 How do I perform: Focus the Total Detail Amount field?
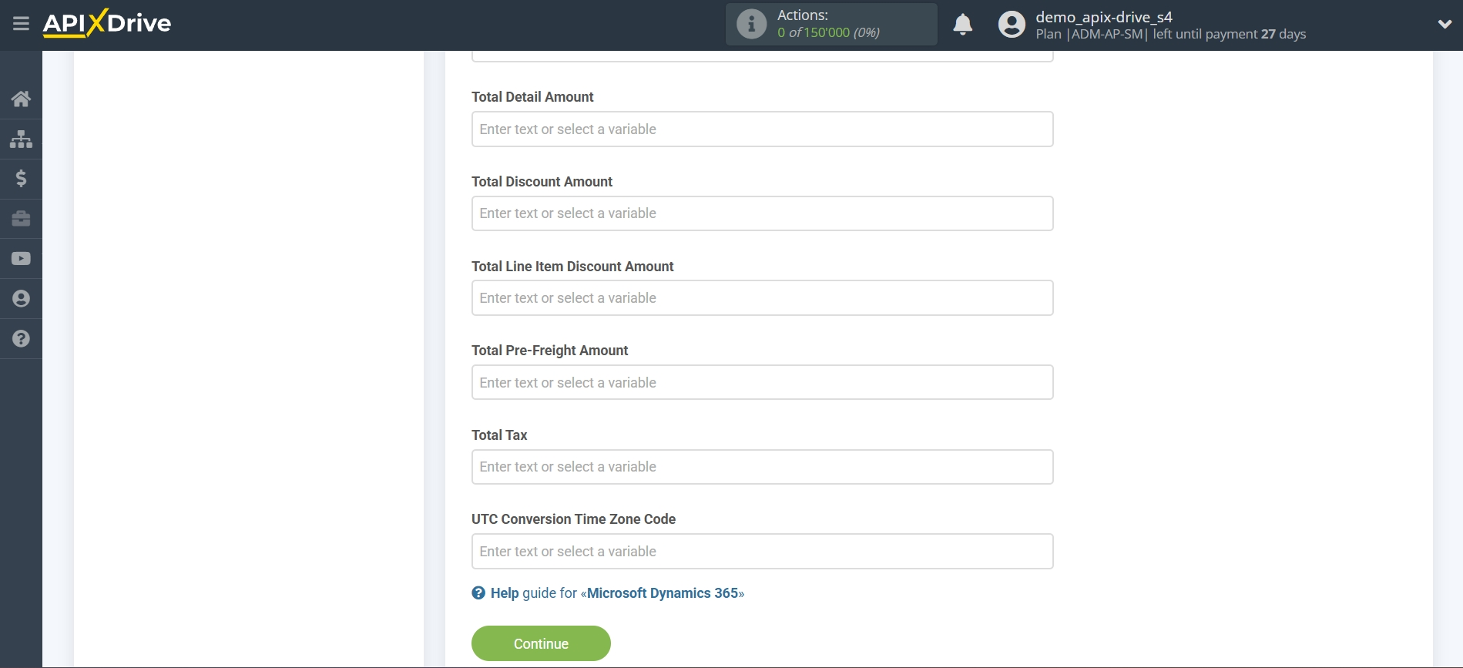coord(762,129)
